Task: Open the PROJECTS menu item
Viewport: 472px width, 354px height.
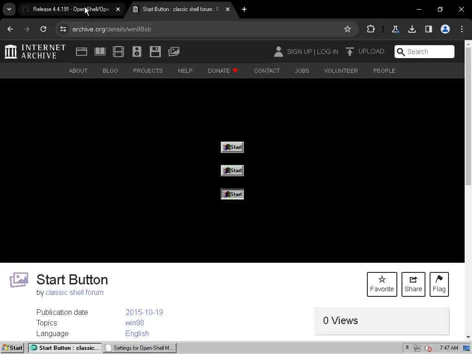Action: click(x=148, y=71)
